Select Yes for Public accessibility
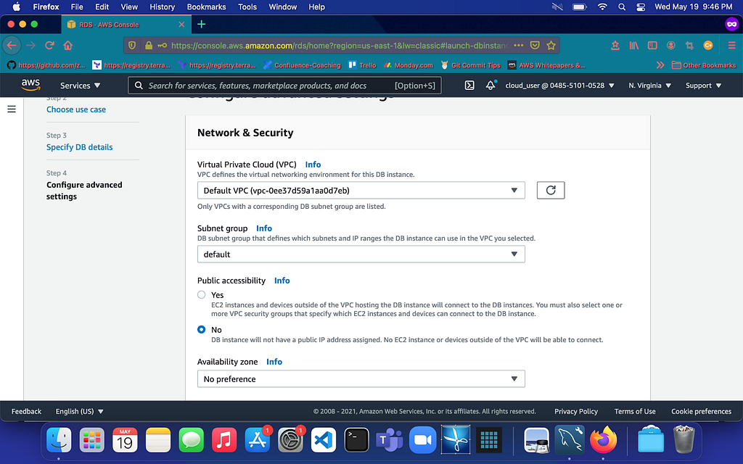 202,295
